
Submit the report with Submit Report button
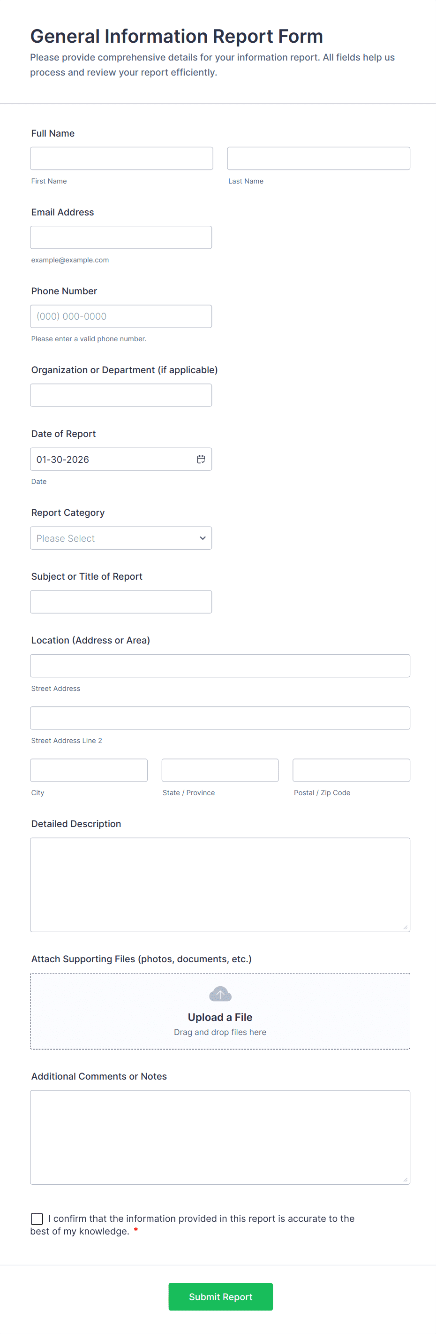tap(220, 1296)
